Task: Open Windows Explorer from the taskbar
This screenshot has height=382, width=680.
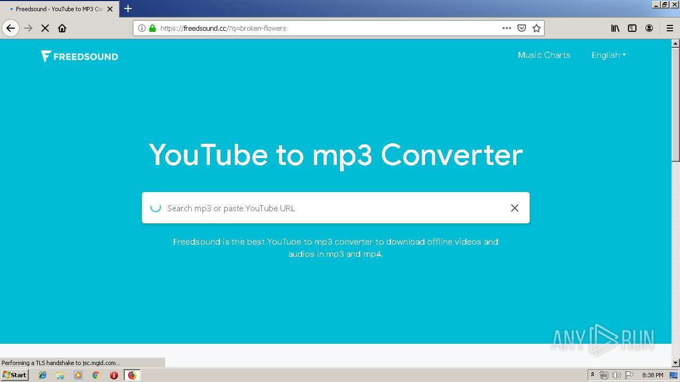Action: (x=60, y=375)
